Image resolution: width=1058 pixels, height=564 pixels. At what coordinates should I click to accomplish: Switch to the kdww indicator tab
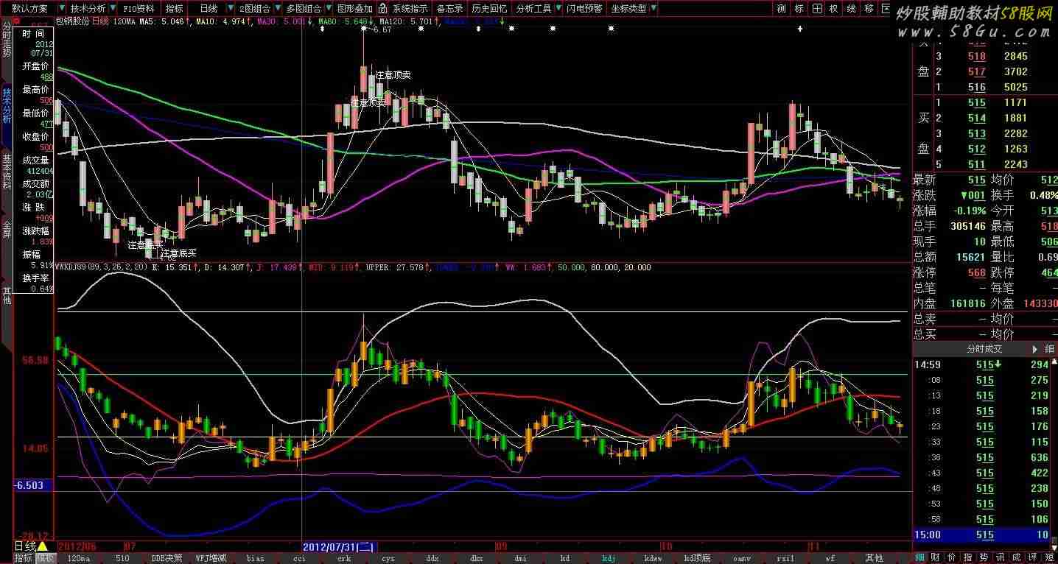[653, 558]
